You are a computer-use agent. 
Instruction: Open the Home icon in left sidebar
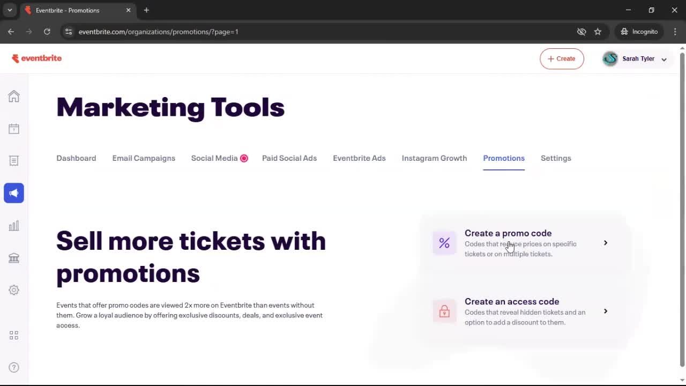[14, 96]
